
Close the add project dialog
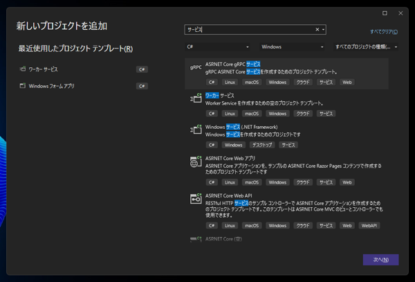click(x=400, y=13)
